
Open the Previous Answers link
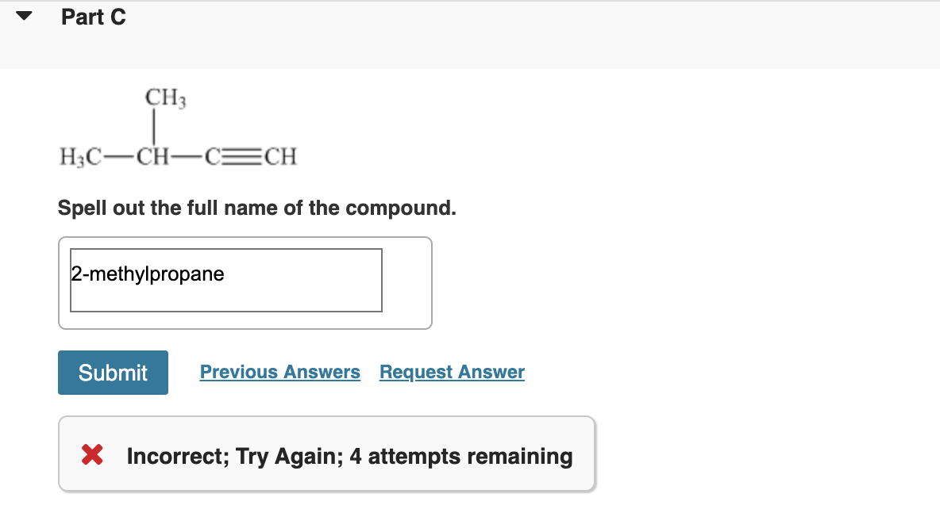pyautogui.click(x=279, y=372)
